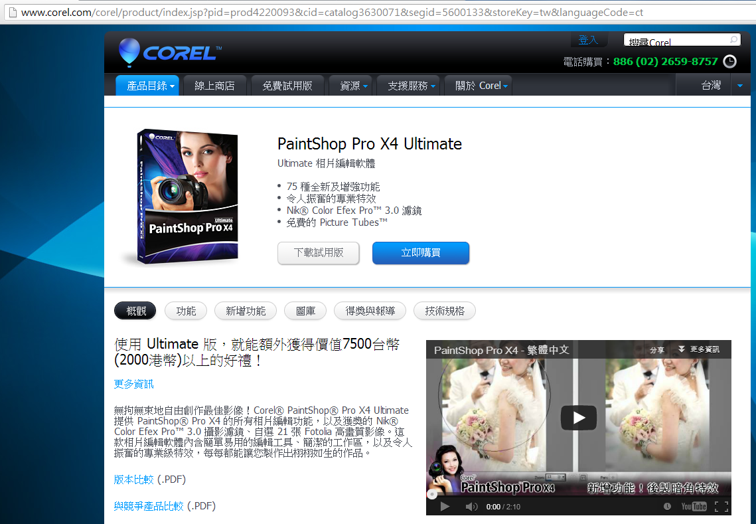
Task: Select the 台灣 region label
Action: (711, 86)
